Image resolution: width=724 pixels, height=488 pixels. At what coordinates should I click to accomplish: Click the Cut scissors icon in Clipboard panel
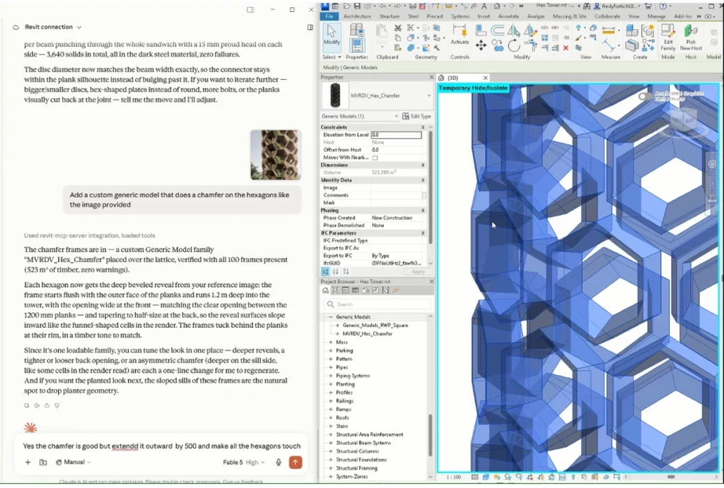tap(397, 28)
